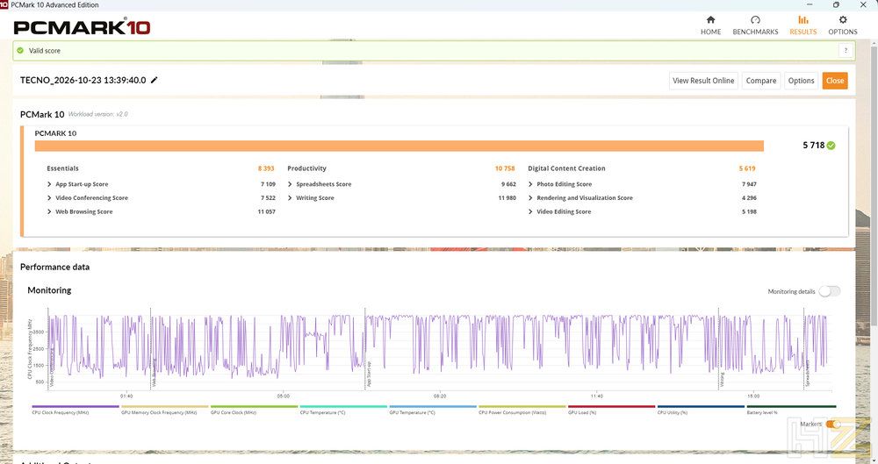Click the Writing score value 11 980
The height and width of the screenshot is (464, 878).
[x=507, y=198]
